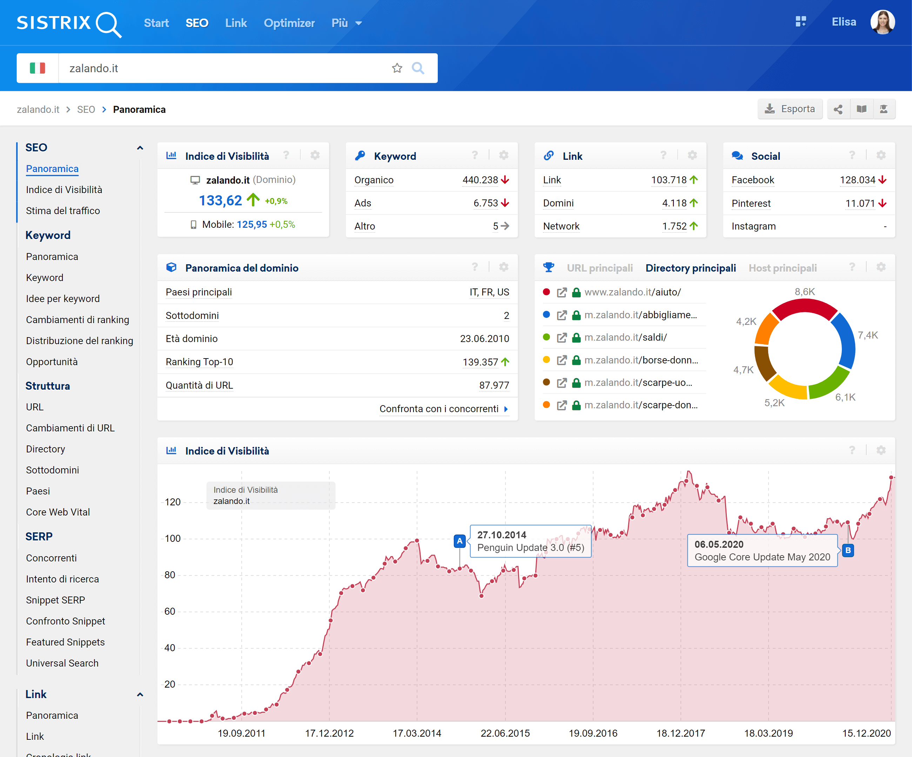Open Link box settings gear
This screenshot has height=757, width=912.
(692, 155)
